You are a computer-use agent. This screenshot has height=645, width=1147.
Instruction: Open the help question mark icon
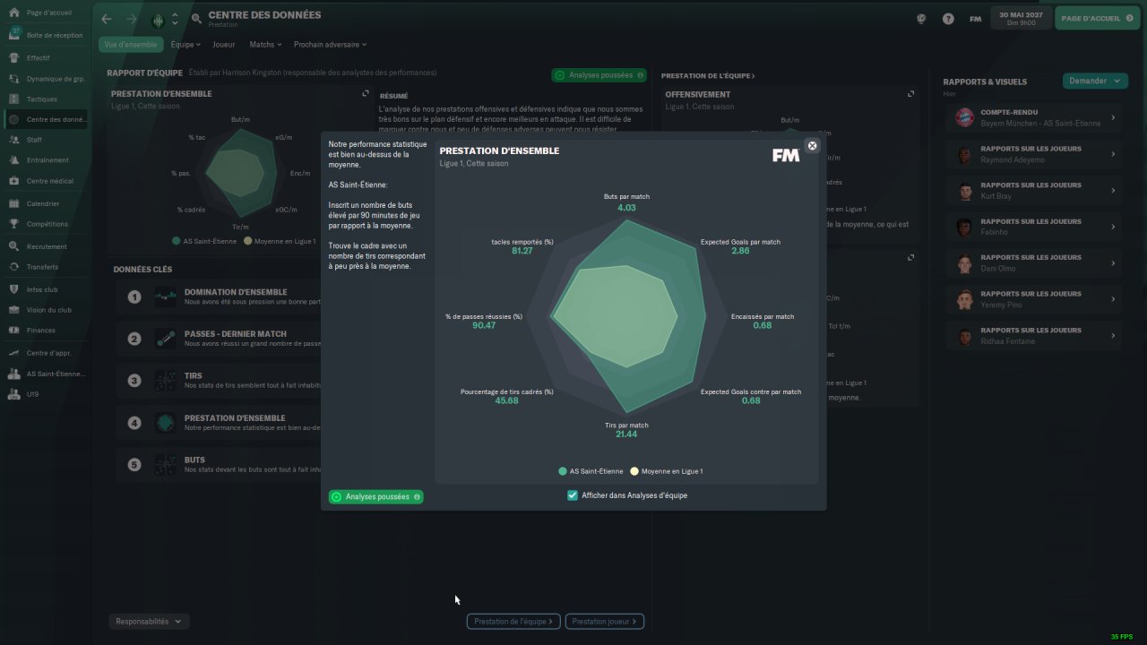pyautogui.click(x=948, y=19)
